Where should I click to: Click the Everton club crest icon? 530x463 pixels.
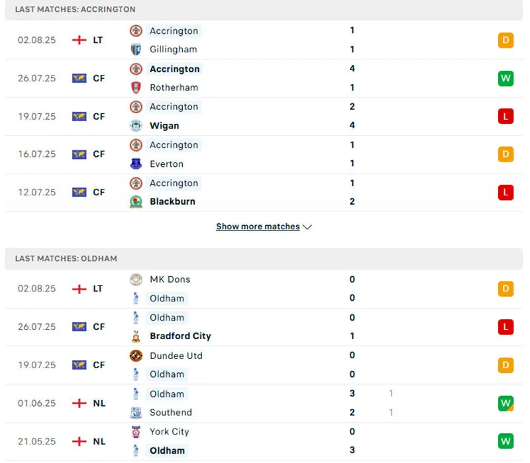point(136,164)
